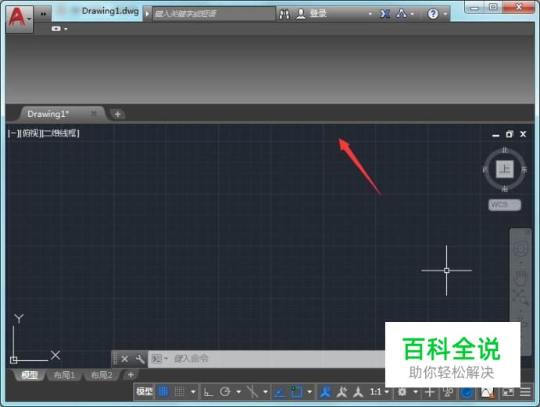Open isometric drafting plane dropdown
540x407 pixels.
[x=266, y=392]
